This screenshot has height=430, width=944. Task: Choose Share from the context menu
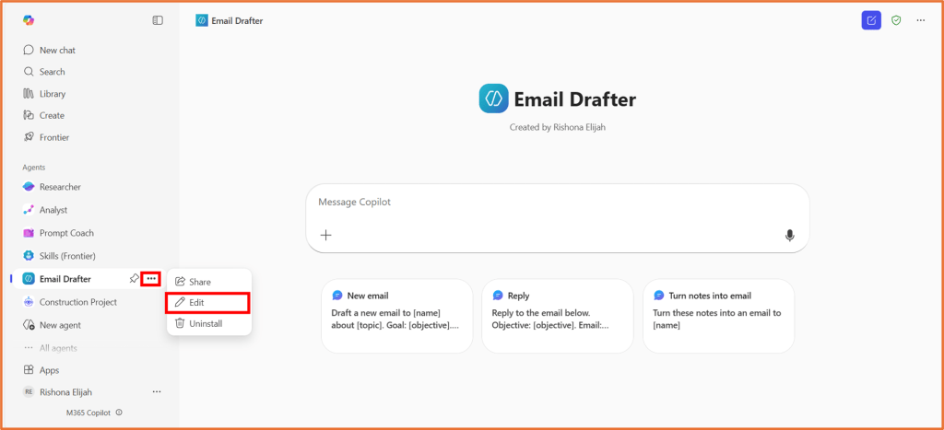point(209,282)
